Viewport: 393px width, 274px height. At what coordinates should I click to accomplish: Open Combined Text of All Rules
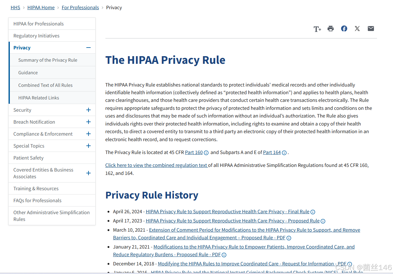point(53,85)
